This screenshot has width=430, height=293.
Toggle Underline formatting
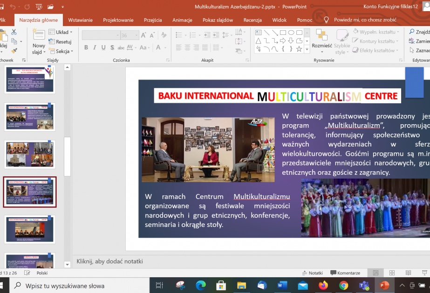(x=103, y=47)
